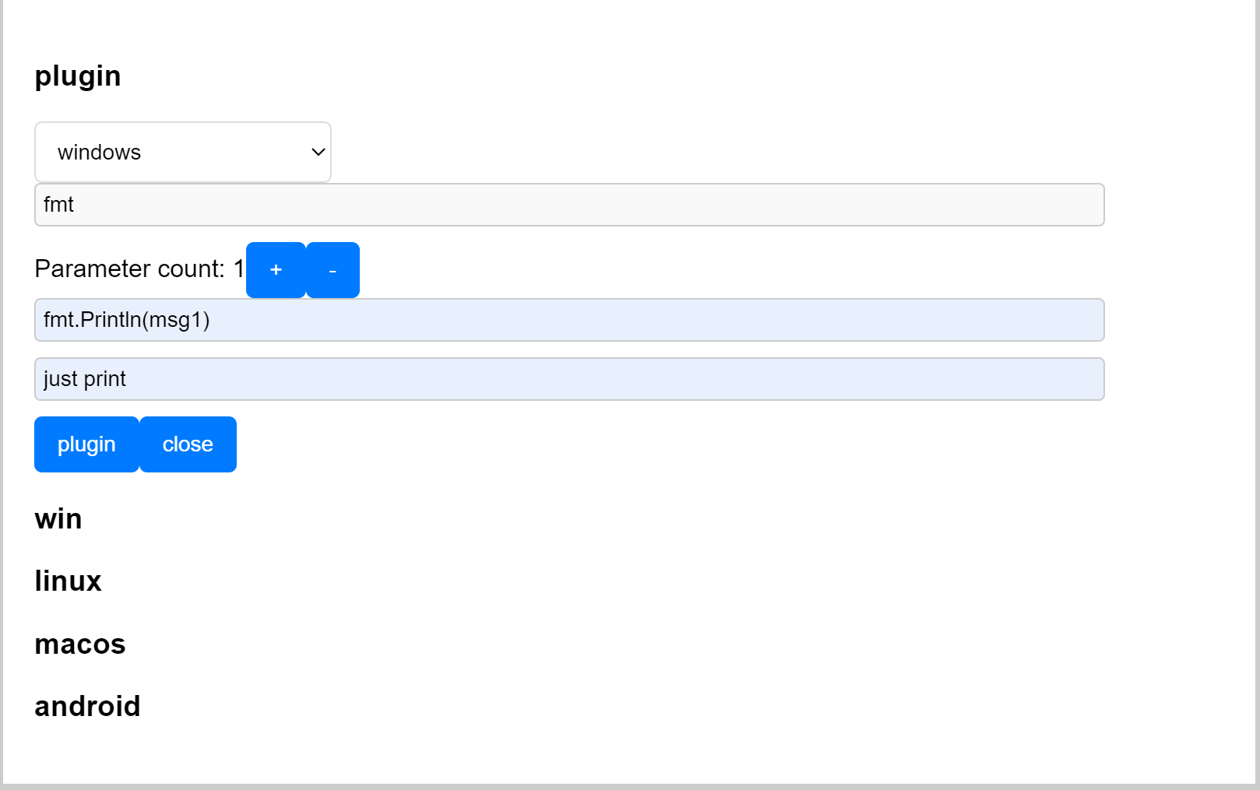
Task: Select the linux section heading
Action: click(68, 581)
